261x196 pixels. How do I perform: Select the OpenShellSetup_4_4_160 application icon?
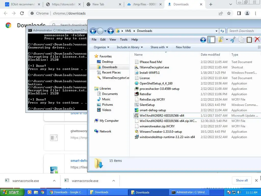[137, 83]
